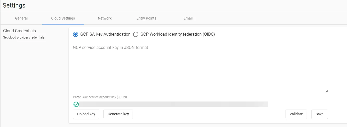Switch to the Email tab
347x127 pixels.
click(188, 18)
